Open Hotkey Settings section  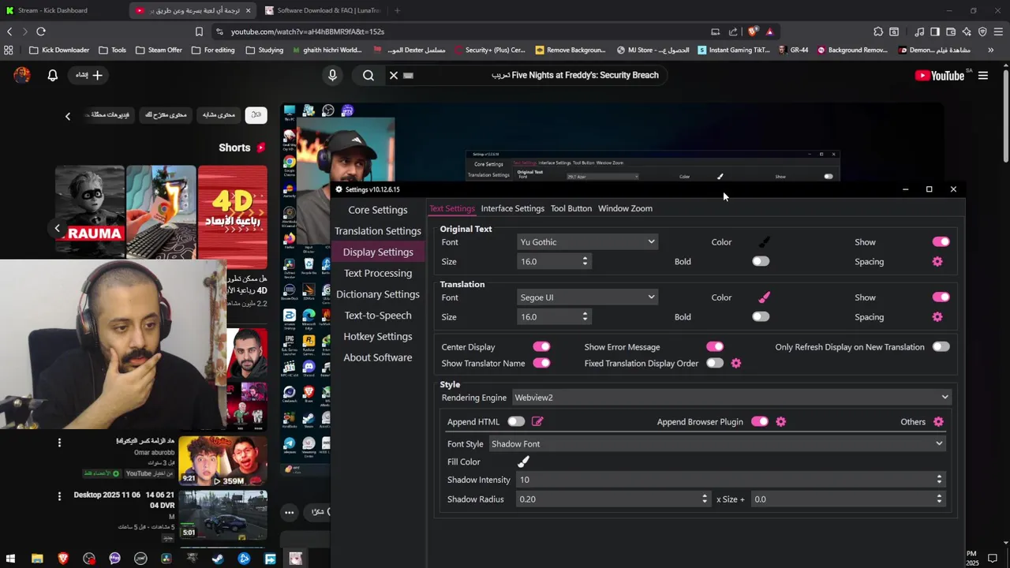click(x=378, y=336)
